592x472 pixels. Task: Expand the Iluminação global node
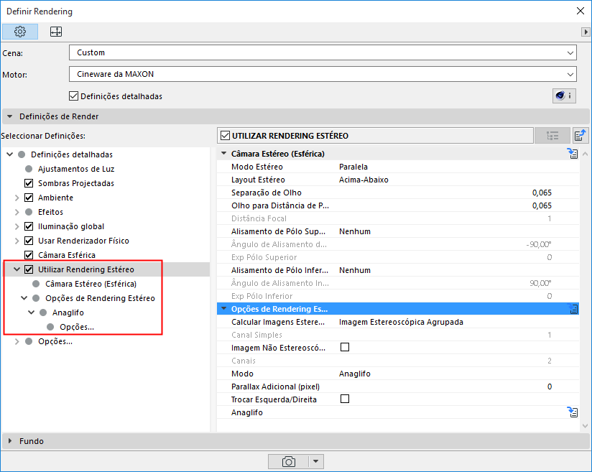(17, 226)
